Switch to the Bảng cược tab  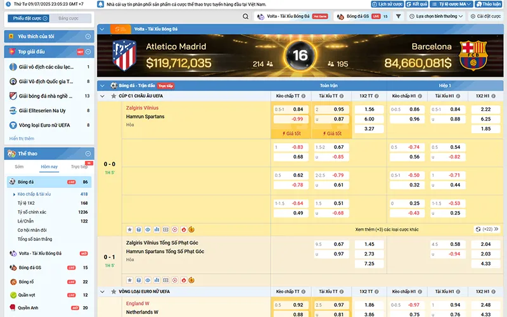click(68, 18)
